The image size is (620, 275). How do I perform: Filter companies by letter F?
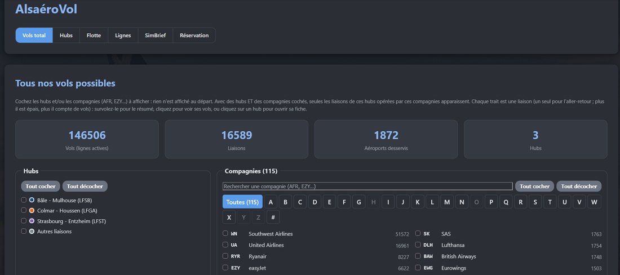344,202
